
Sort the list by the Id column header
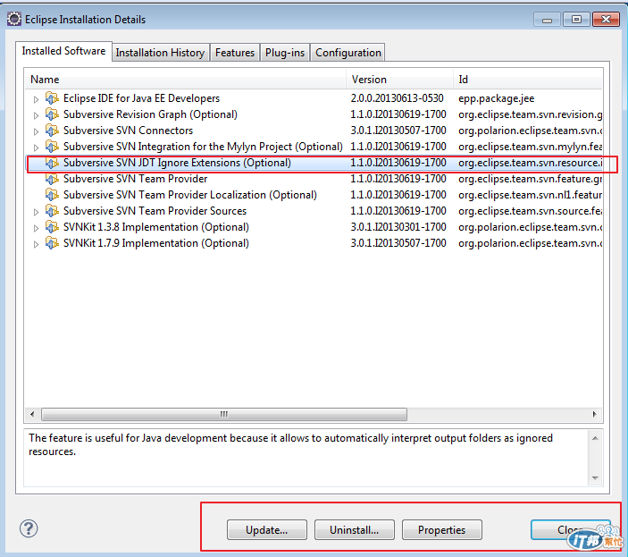pos(528,80)
